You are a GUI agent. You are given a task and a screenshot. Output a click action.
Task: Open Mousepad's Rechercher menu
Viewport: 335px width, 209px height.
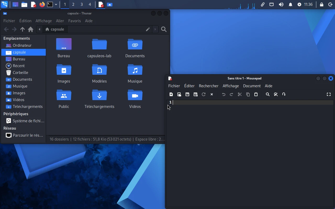tap(209, 86)
